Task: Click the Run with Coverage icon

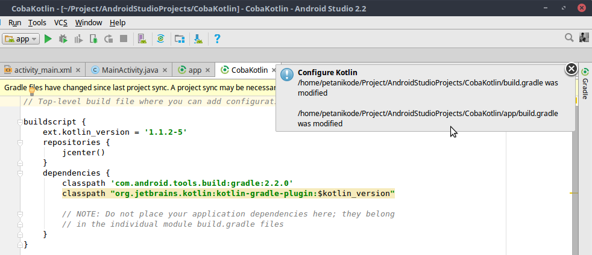Action: [x=78, y=38]
